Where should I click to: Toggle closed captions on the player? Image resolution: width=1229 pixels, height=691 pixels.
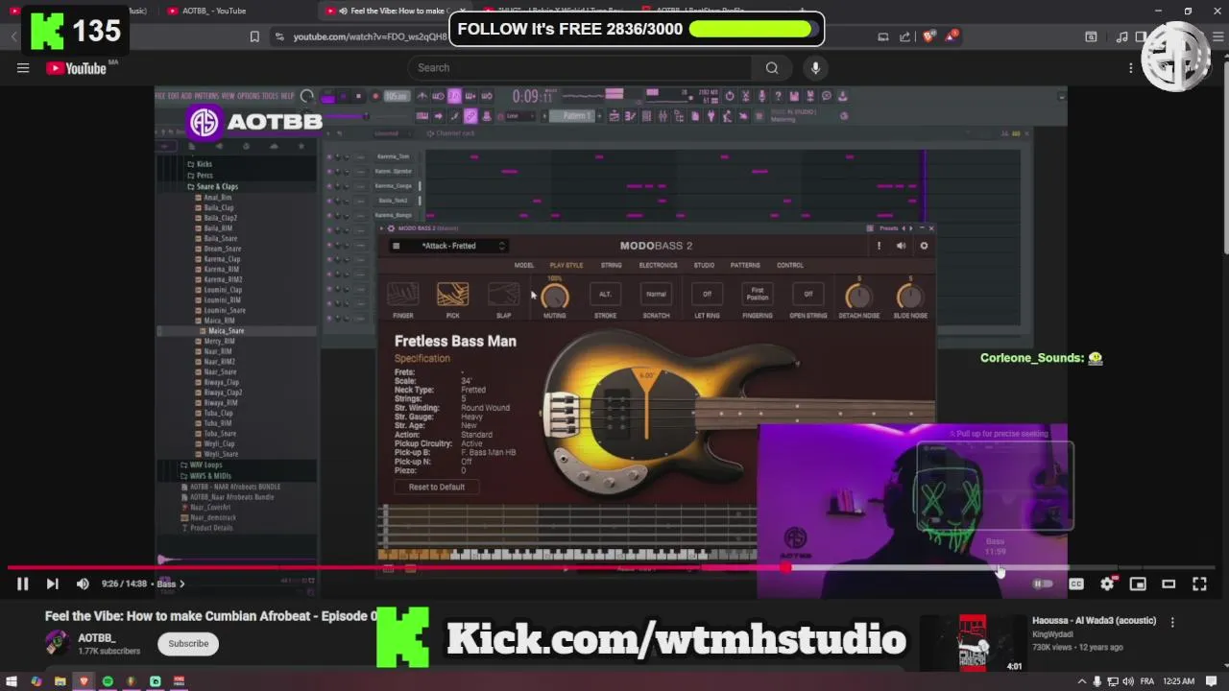pyautogui.click(x=1076, y=584)
